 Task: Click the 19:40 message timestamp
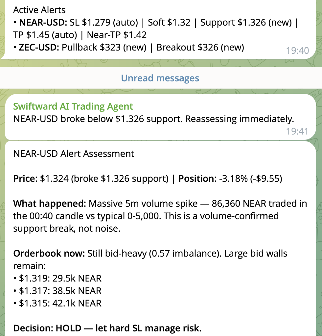[297, 51]
